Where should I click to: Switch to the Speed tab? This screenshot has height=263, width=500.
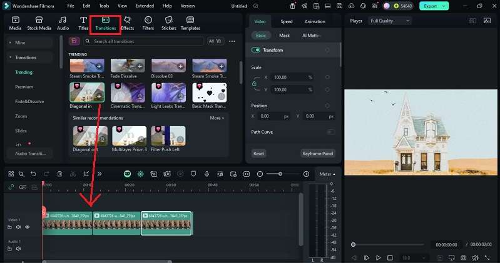pos(287,21)
